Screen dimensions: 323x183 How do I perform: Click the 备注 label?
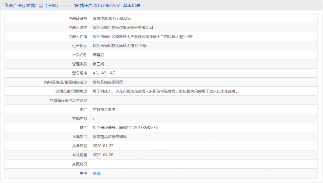pyautogui.click(x=83, y=128)
